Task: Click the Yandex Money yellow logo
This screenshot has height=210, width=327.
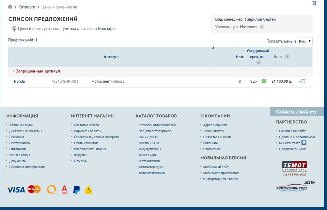Action: point(89,190)
